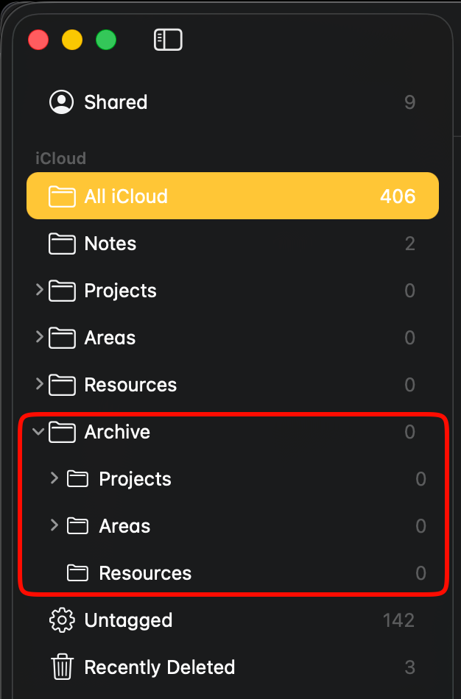Viewport: 461px width, 699px height.
Task: Click the Recently Deleted trash icon
Action: 62,667
